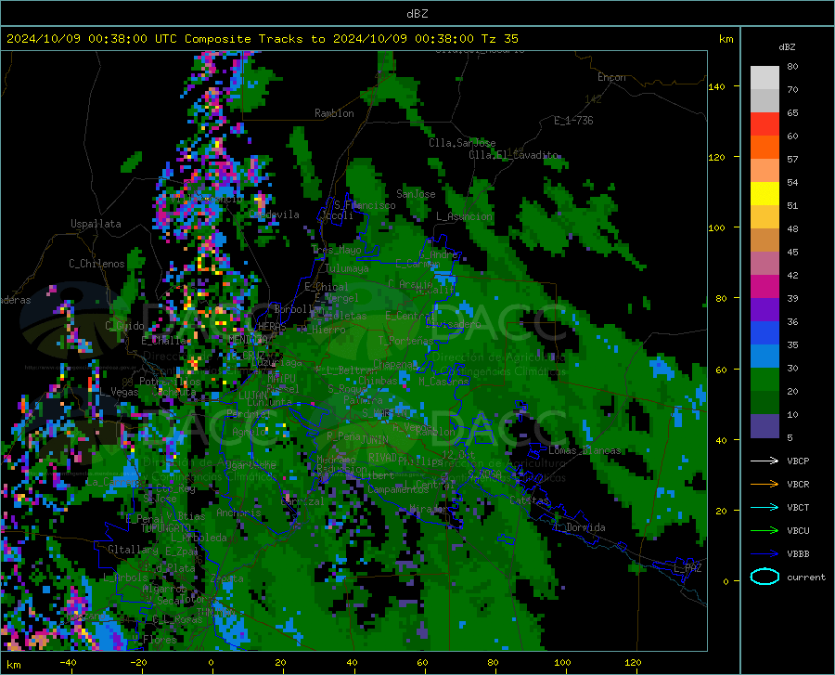Click the 100 tick on the vertical axis
The image size is (835, 675).
716,227
